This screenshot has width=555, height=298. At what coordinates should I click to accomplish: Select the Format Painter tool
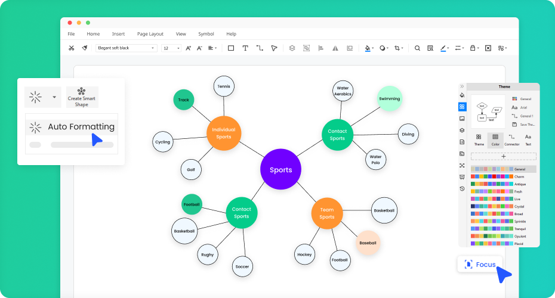[85, 48]
